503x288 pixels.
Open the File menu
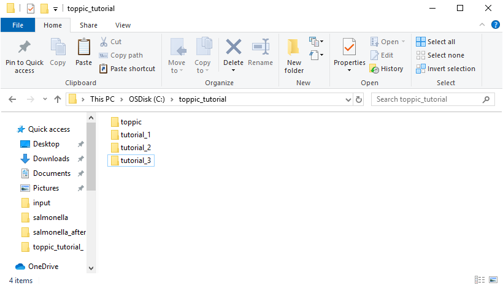18,25
